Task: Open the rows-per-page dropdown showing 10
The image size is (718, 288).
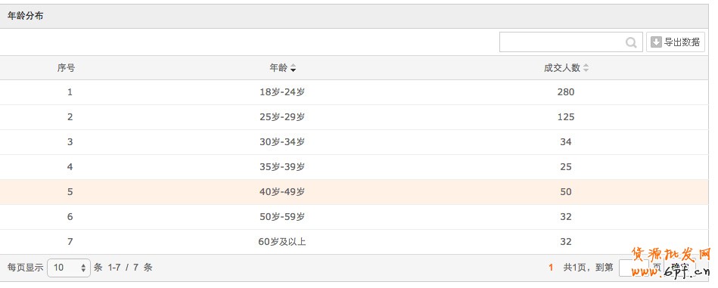Action: [69, 268]
